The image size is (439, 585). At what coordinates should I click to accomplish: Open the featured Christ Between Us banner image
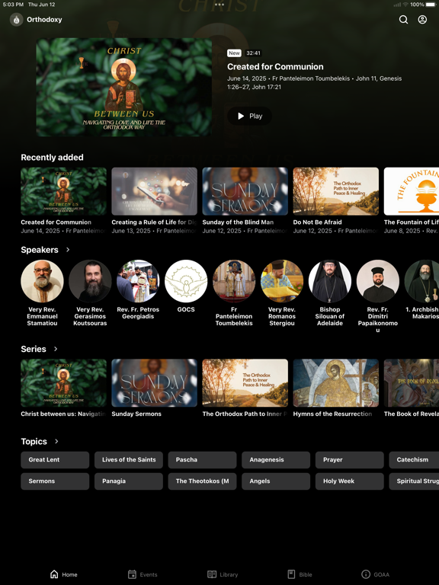(124, 87)
